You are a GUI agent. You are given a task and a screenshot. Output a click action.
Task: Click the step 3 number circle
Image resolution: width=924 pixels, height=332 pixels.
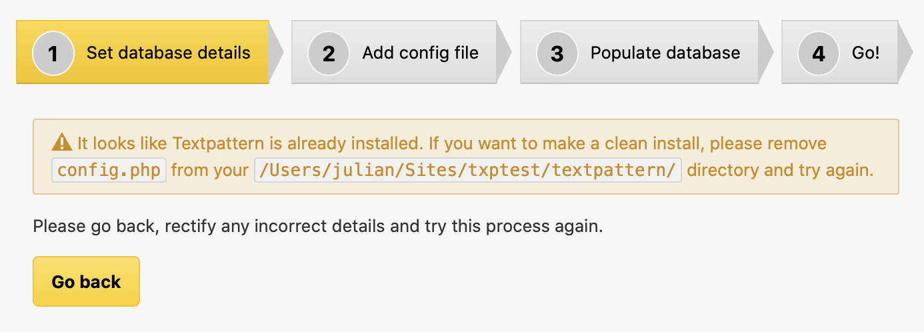point(557,53)
